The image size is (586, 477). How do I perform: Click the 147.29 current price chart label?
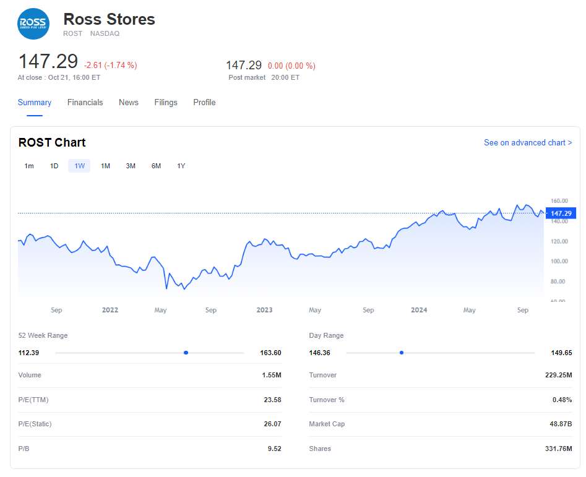point(560,213)
